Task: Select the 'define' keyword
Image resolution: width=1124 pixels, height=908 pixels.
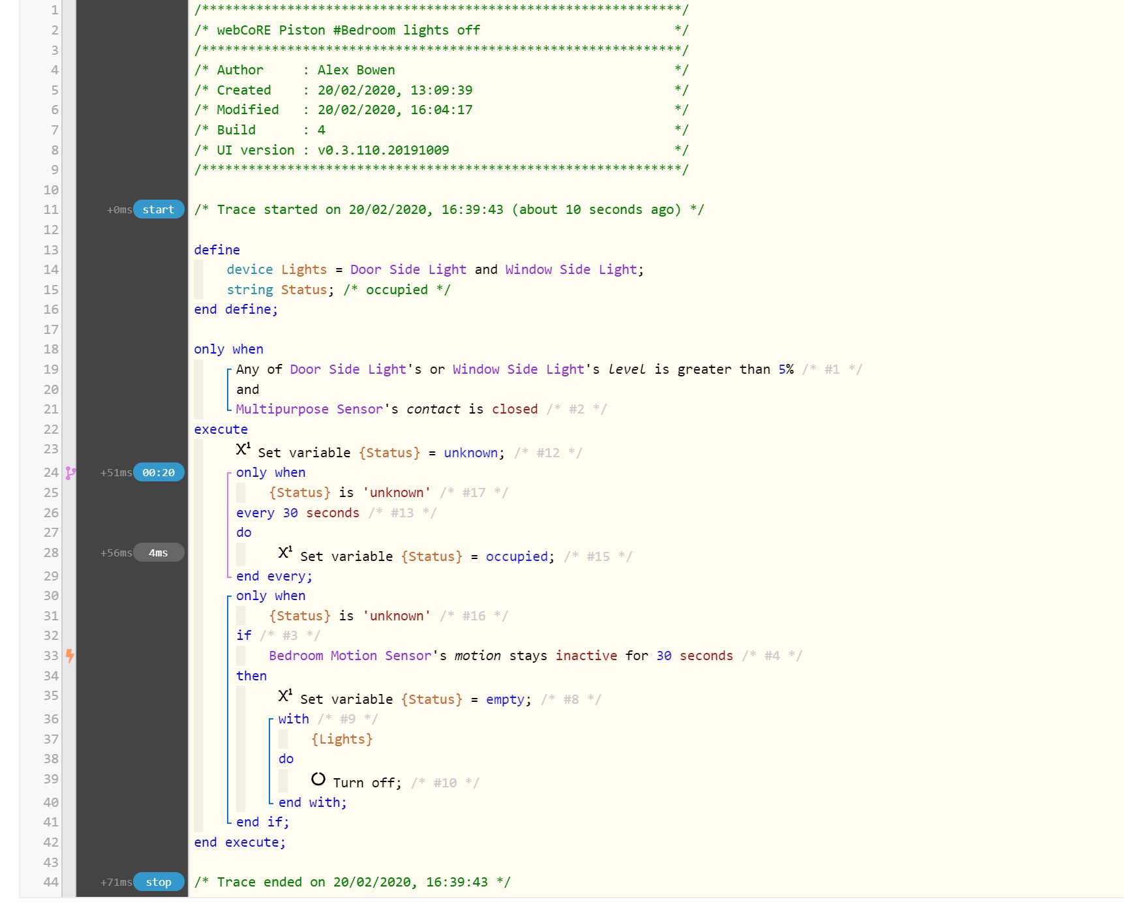Action: 217,250
